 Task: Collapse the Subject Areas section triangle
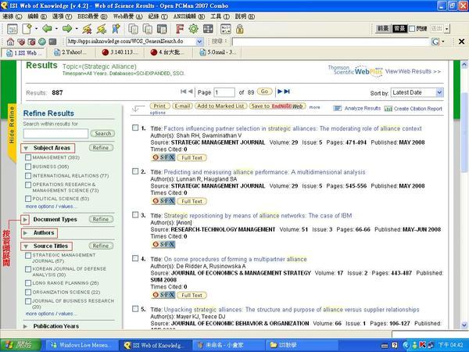pos(26,148)
